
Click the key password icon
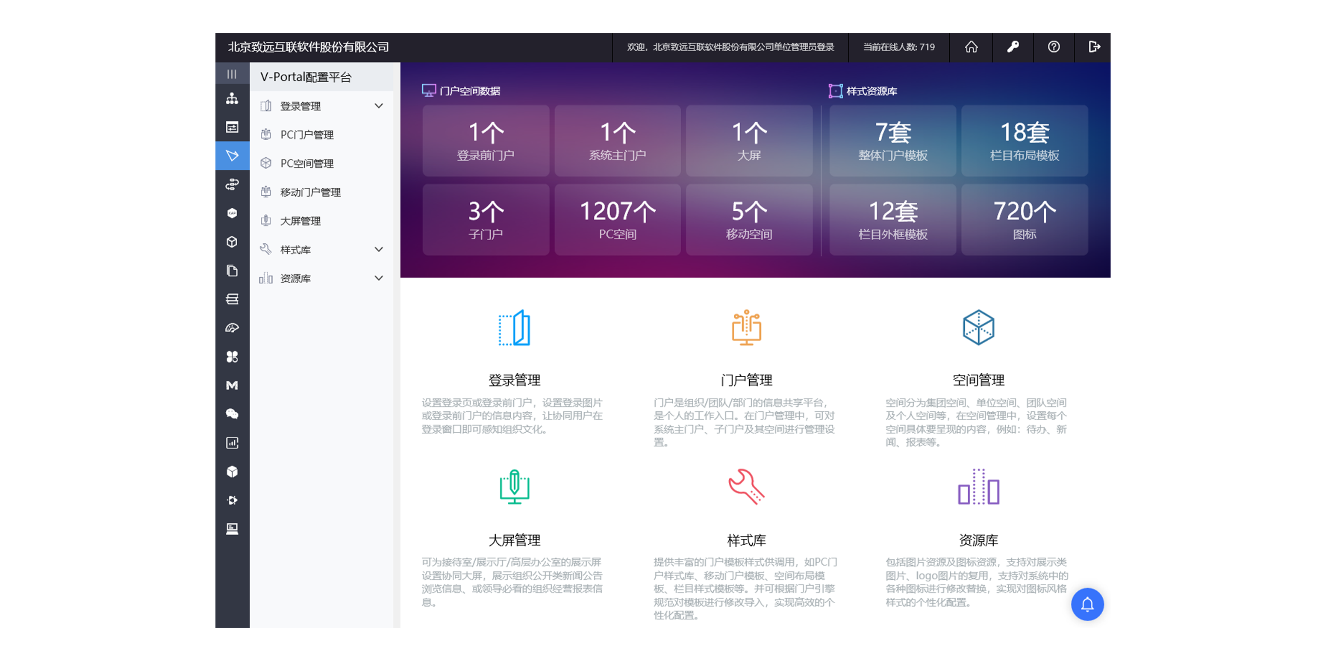click(x=1012, y=47)
